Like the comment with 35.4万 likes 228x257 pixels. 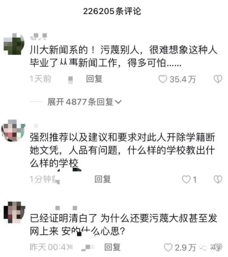163,79
